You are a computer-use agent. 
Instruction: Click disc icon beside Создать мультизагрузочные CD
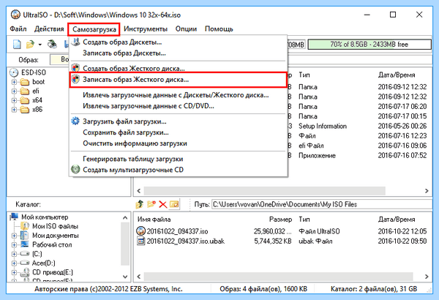point(75,170)
